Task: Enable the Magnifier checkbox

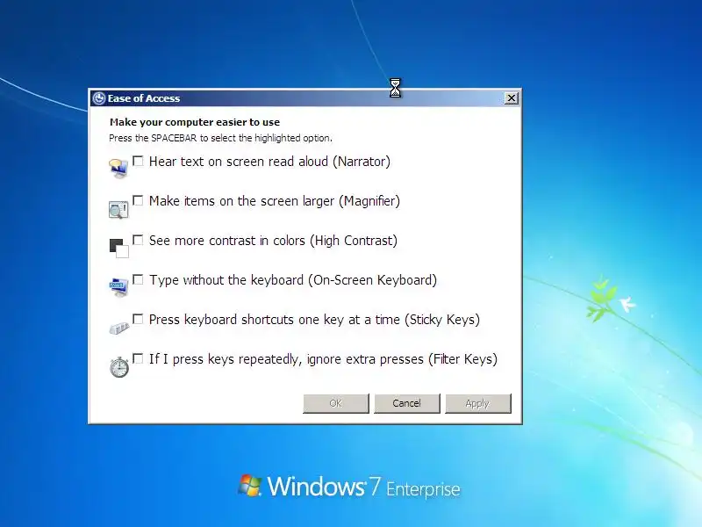Action: [x=138, y=200]
